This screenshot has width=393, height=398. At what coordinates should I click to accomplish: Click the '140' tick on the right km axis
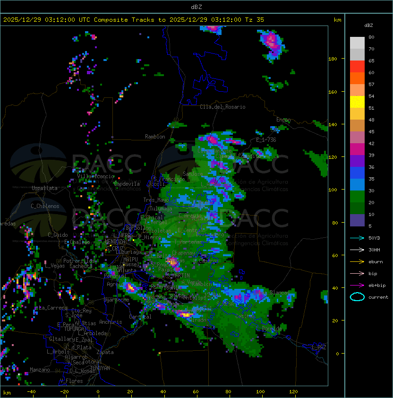pyautogui.click(x=333, y=124)
